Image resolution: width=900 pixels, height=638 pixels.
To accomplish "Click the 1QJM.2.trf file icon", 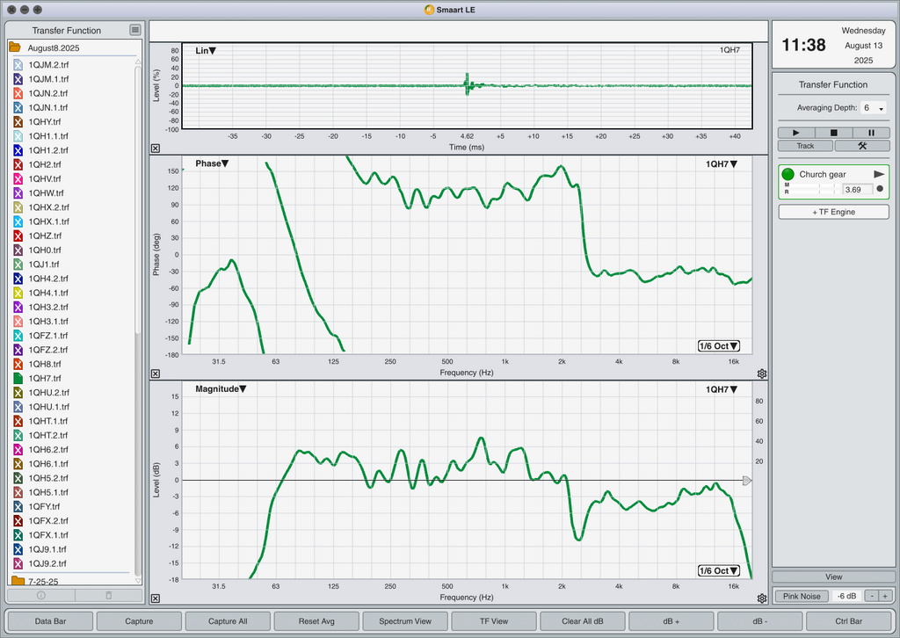I will pos(18,65).
